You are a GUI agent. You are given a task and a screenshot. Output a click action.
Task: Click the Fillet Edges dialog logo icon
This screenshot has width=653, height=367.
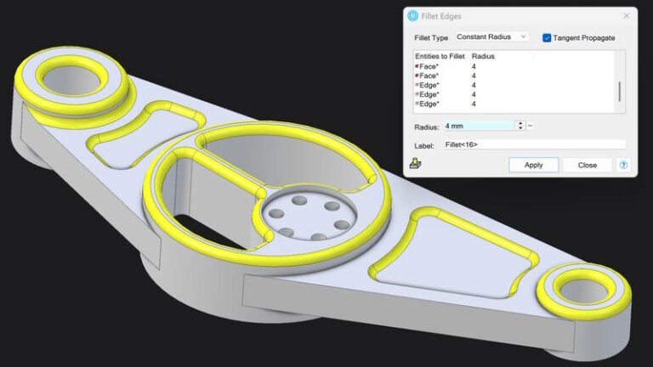pyautogui.click(x=412, y=16)
